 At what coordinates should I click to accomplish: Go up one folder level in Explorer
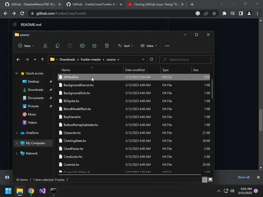click(x=42, y=60)
